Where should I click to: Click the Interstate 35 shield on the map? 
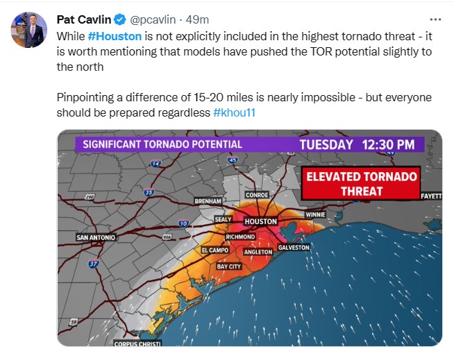coord(149,193)
